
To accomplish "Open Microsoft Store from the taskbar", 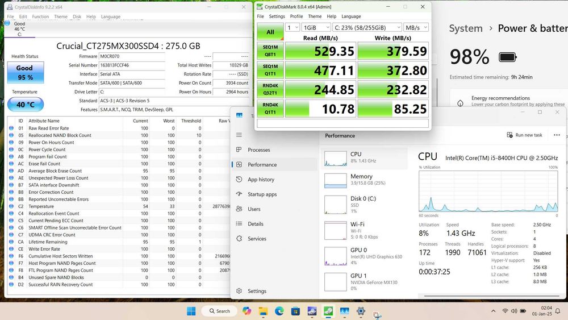I will (295, 311).
